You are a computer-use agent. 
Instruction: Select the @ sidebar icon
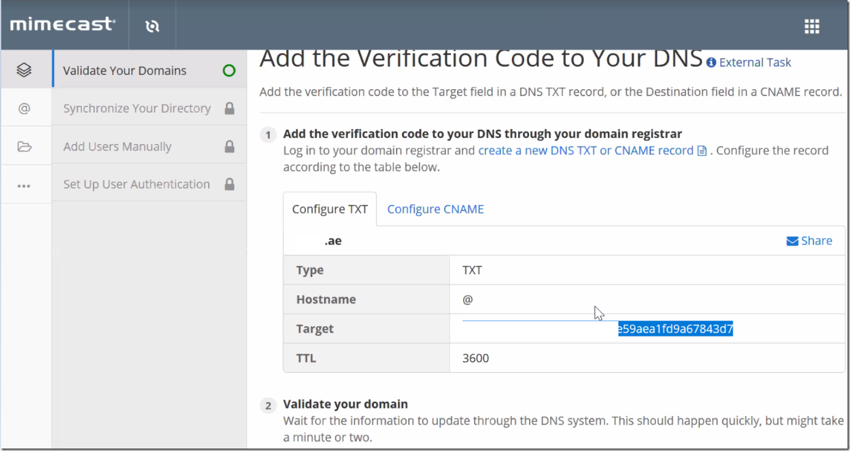click(x=24, y=108)
